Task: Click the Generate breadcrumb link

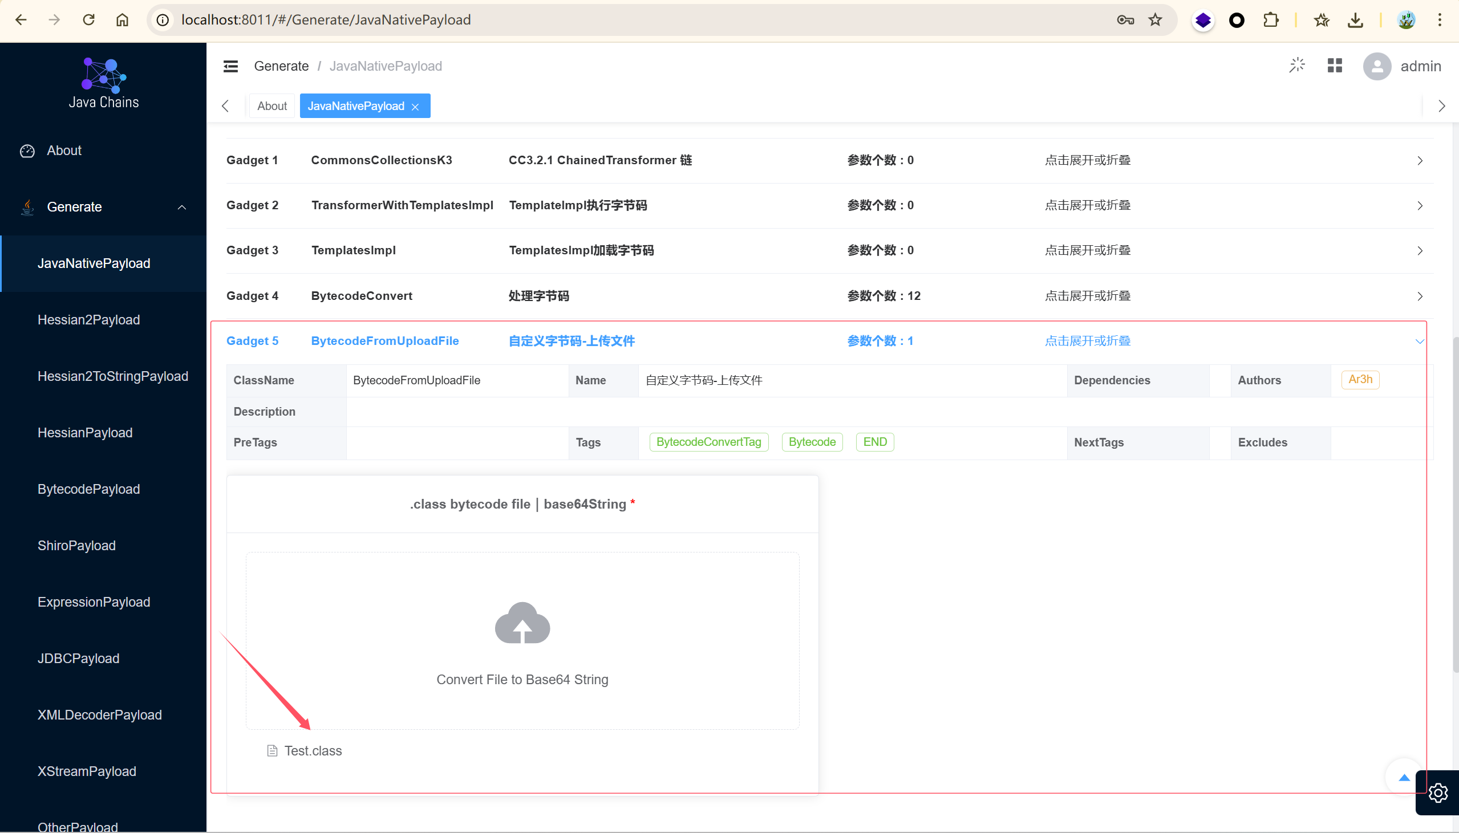Action: point(281,66)
